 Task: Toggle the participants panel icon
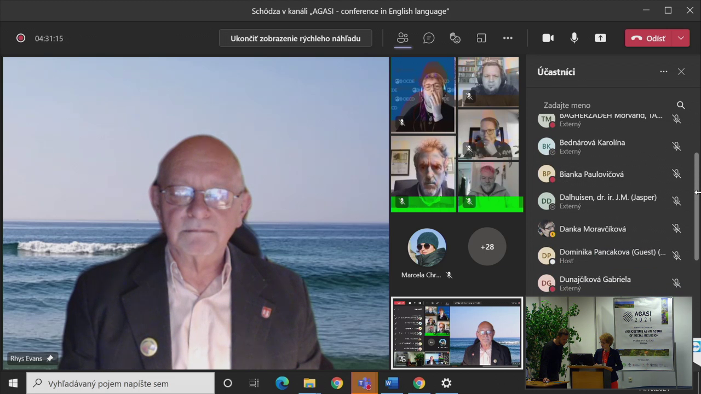pos(403,38)
